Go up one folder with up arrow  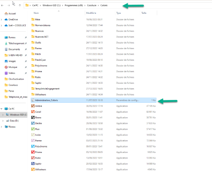point(19,5)
